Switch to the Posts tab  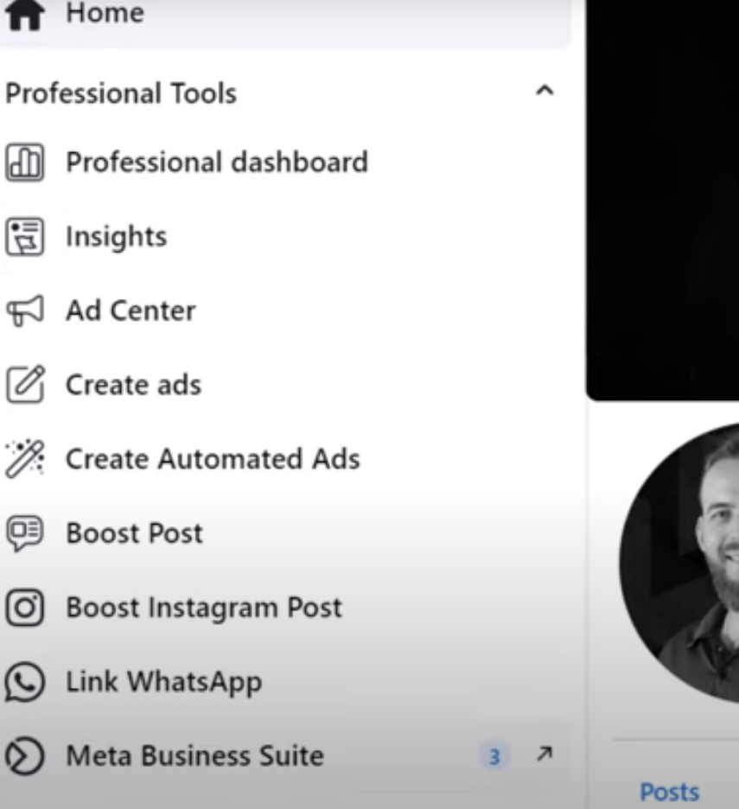coord(669,792)
